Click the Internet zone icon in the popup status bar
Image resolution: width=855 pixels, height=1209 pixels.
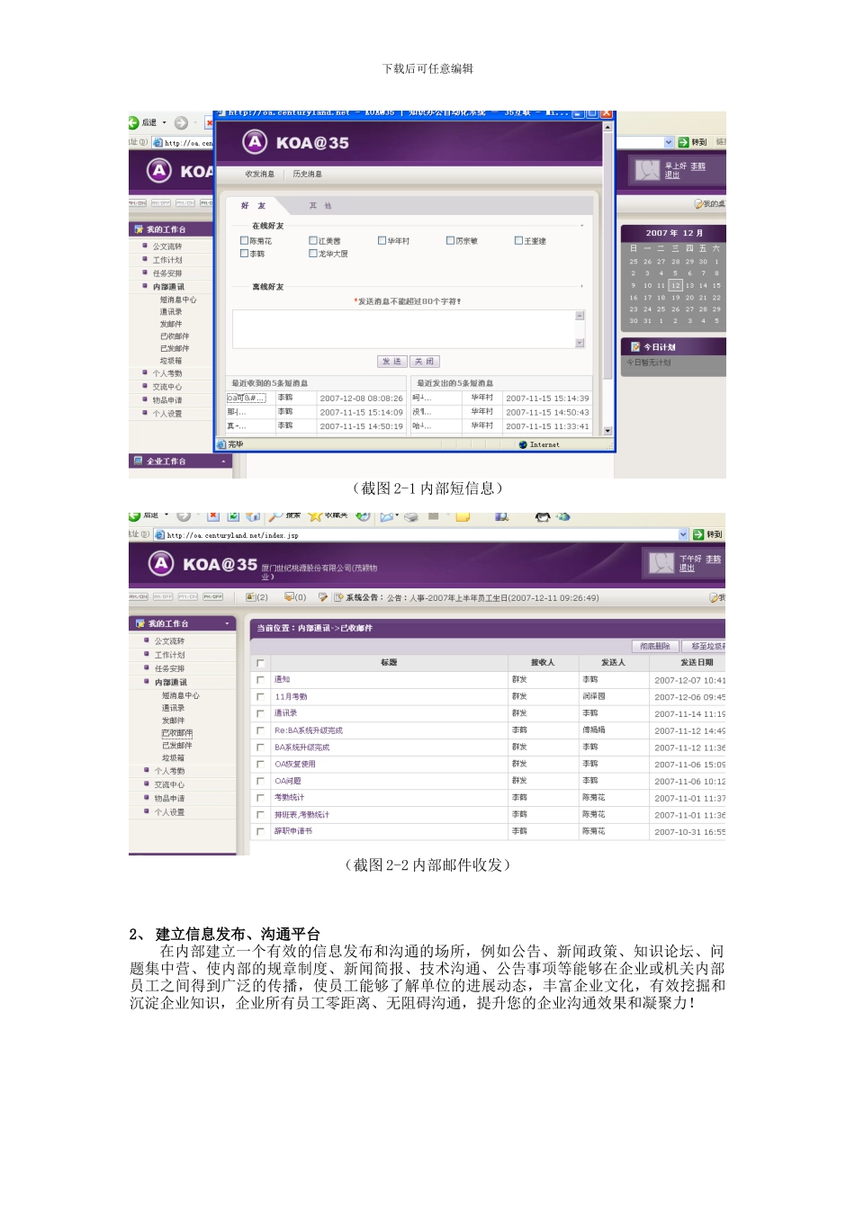tap(523, 444)
